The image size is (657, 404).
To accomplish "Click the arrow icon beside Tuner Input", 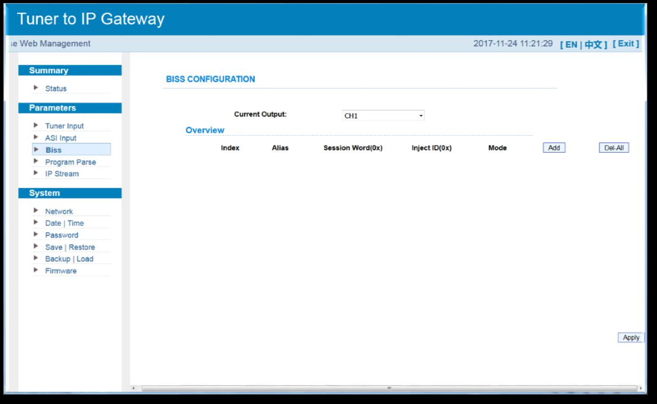I will pos(36,125).
